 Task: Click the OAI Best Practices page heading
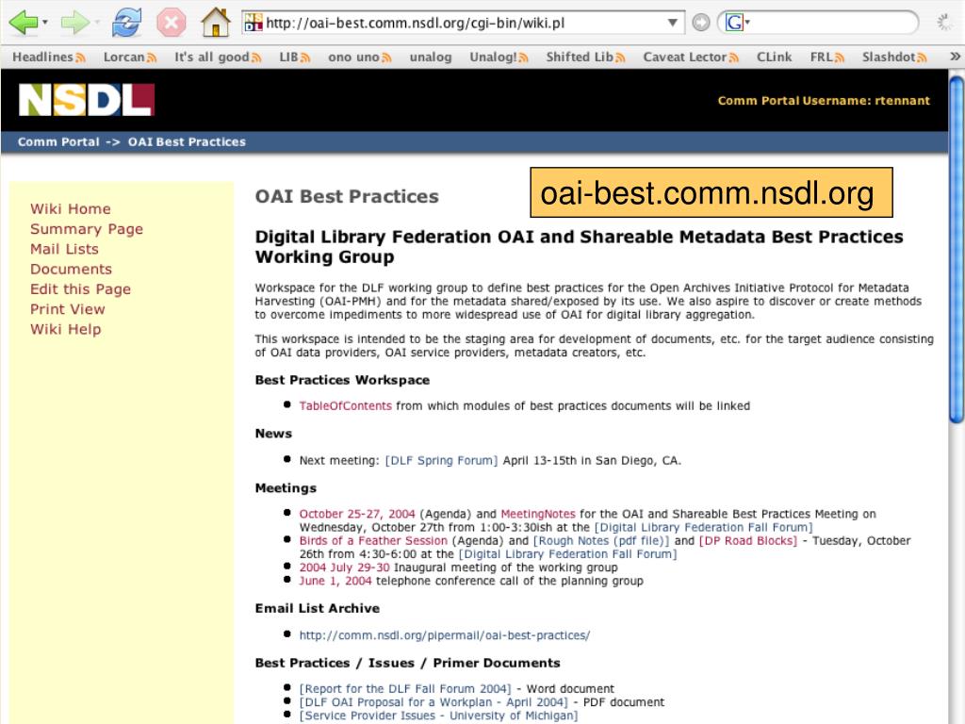(347, 196)
